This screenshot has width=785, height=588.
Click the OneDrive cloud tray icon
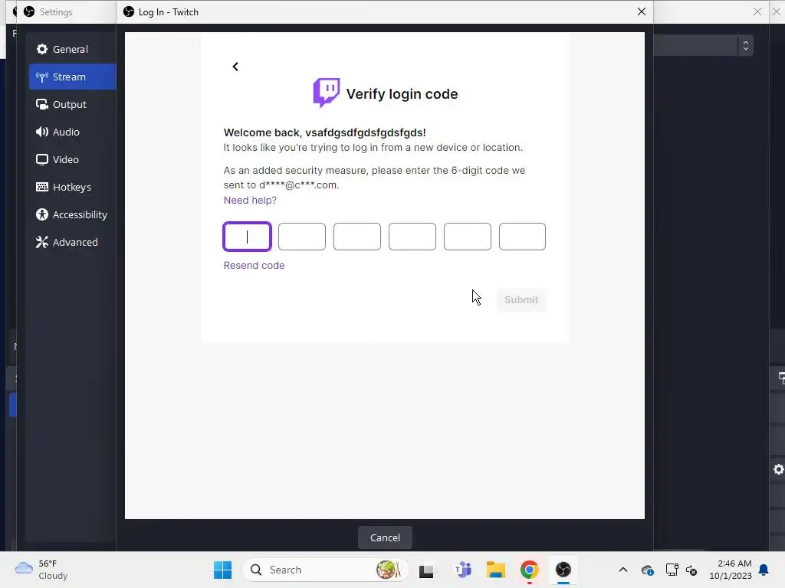click(647, 570)
